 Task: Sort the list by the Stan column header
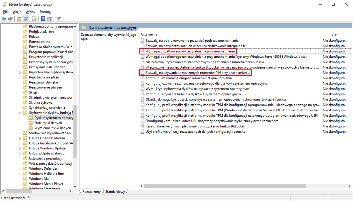click(x=335, y=34)
